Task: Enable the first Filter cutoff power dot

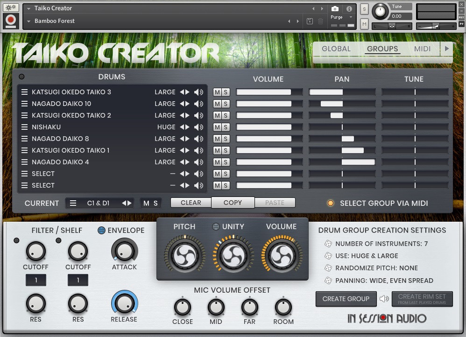Action: point(16,240)
